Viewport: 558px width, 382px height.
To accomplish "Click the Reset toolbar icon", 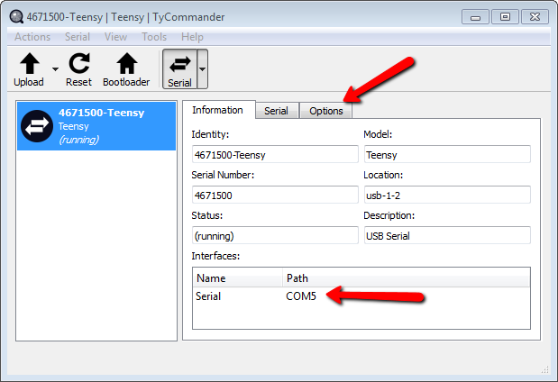I will tap(79, 63).
